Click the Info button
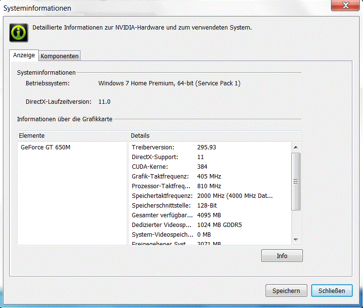363x308 pixels. point(282,256)
